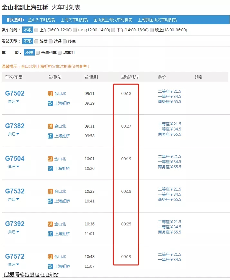
Task: Open 上海火车时刻表 related query
Action: 74,20
